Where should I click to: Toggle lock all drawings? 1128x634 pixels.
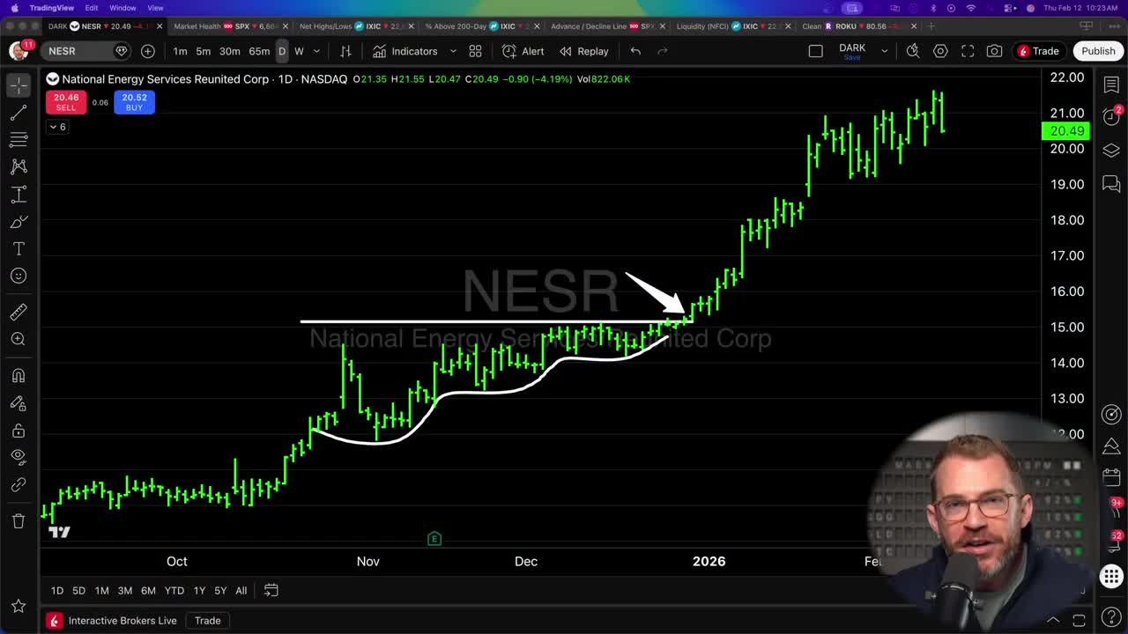tap(19, 431)
